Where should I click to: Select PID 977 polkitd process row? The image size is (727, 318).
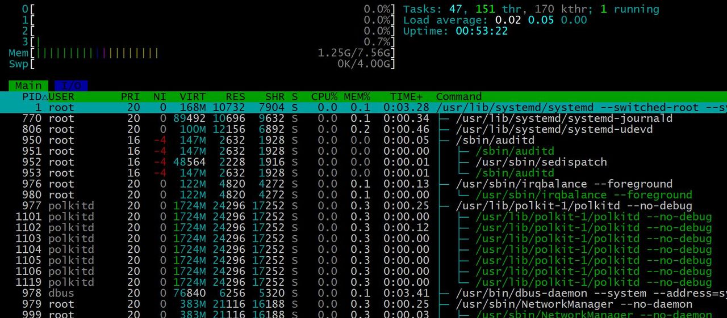coord(363,206)
